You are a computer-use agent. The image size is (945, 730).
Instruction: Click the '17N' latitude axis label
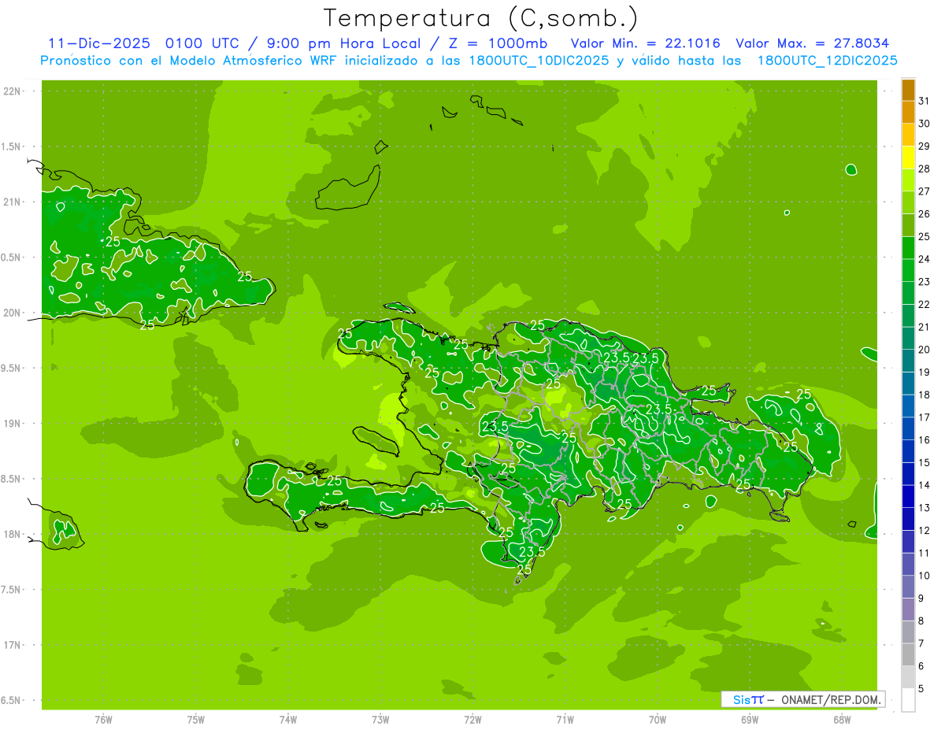(13, 645)
